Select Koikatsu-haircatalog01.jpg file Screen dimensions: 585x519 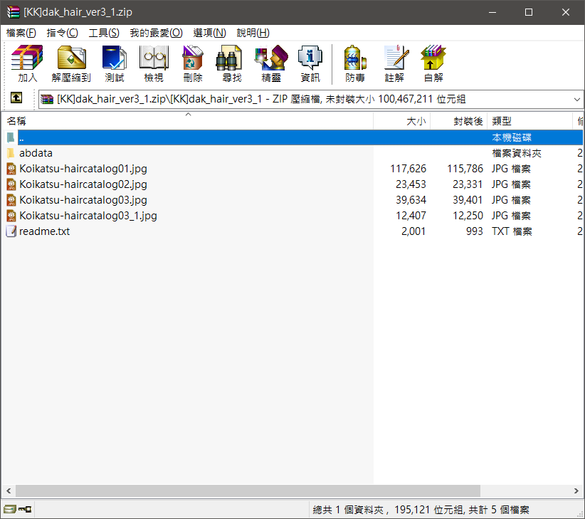pos(83,169)
